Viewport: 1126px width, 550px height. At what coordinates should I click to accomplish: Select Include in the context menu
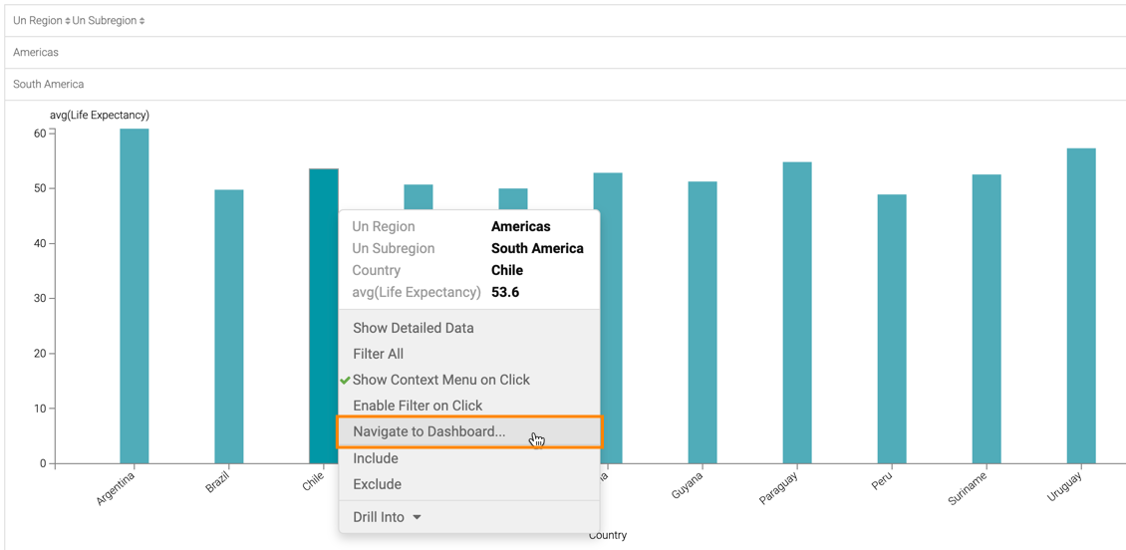point(375,458)
